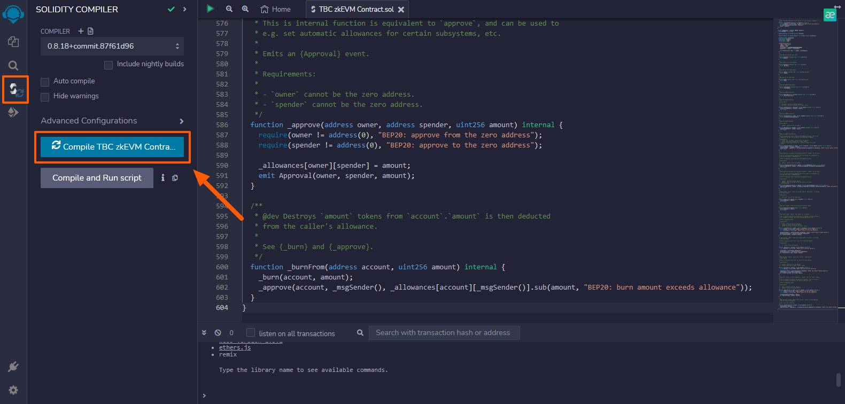Viewport: 845px width, 404px height.
Task: Click '_allowances[owner][spender] = amount;' line 590
Action: coord(335,165)
